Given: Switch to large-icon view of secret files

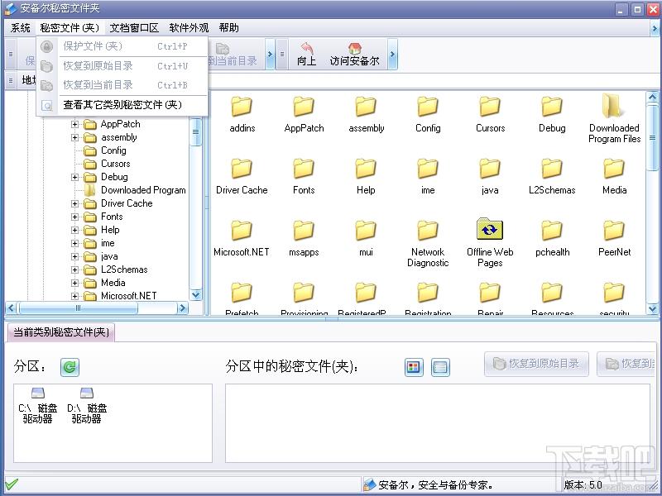Looking at the screenshot, I should (414, 367).
